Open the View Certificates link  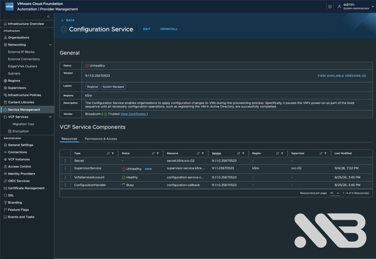(x=133, y=114)
